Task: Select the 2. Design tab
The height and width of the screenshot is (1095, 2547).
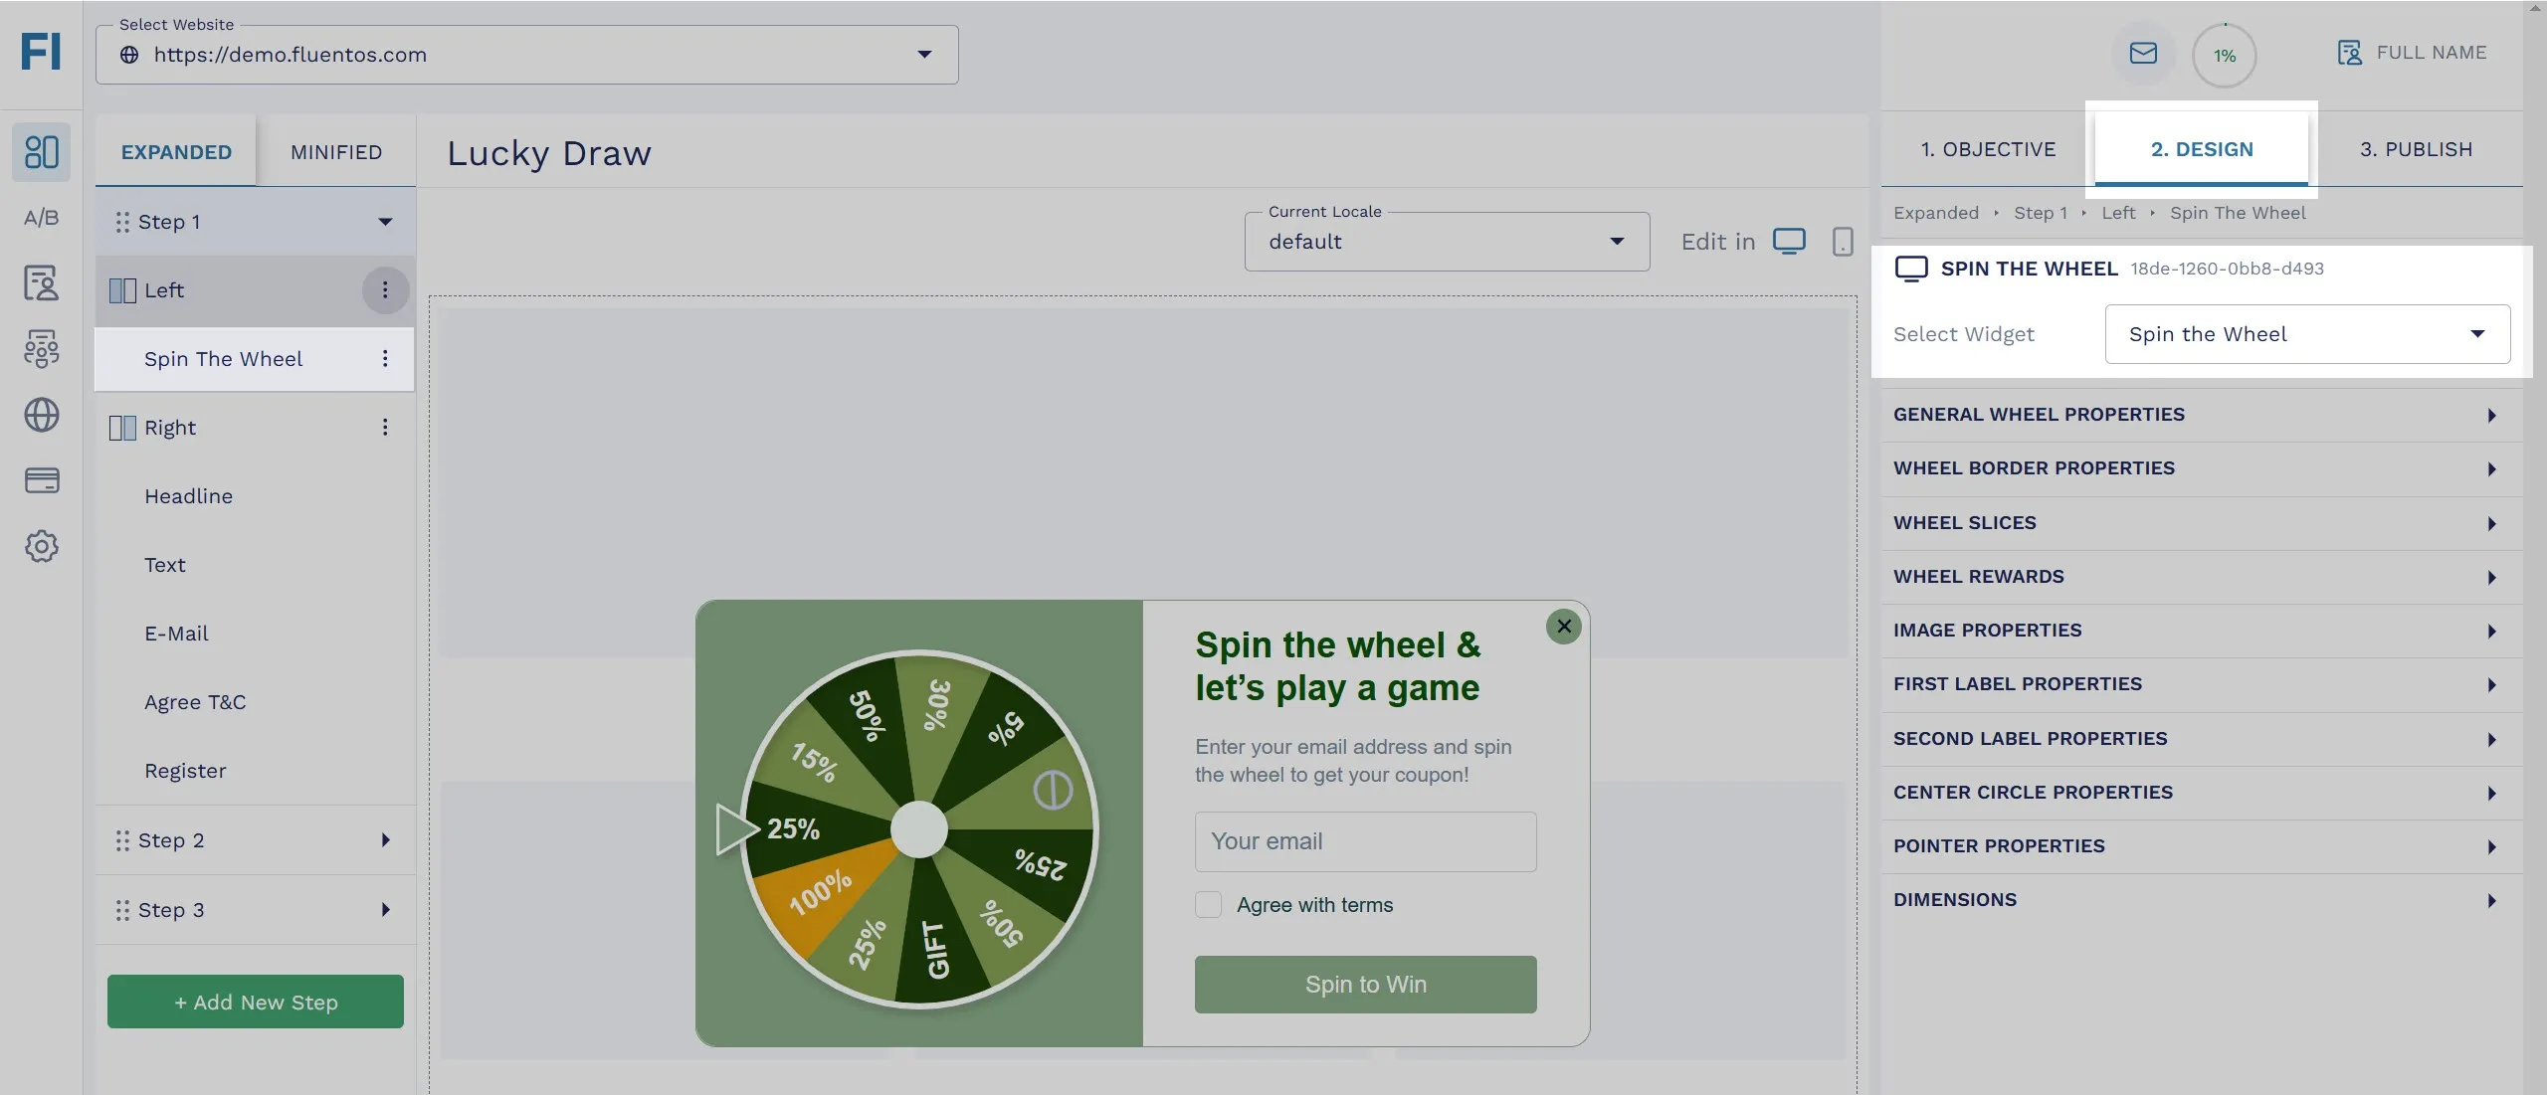Action: (2202, 149)
